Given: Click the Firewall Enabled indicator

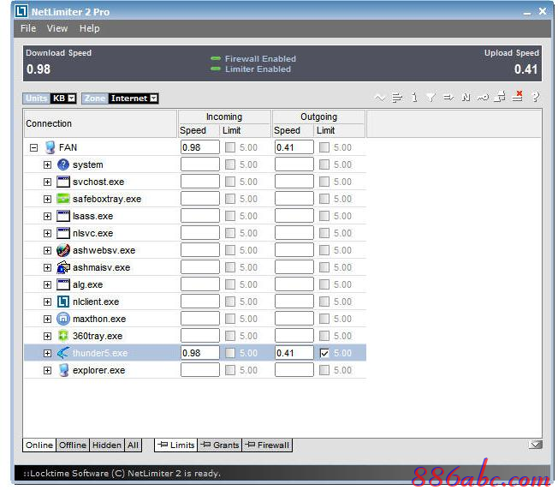Looking at the screenshot, I should click(x=253, y=58).
